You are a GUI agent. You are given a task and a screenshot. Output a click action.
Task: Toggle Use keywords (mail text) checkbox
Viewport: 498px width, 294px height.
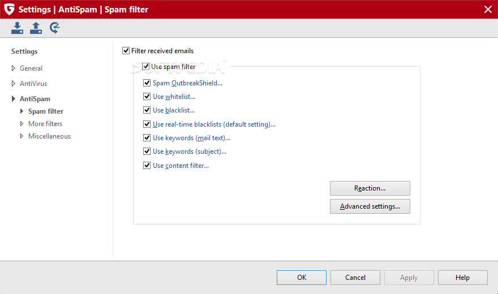[x=147, y=137]
